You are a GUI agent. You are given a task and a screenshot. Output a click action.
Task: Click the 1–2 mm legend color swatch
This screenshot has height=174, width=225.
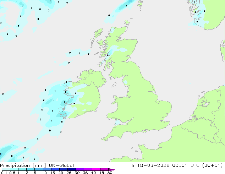click(x=22, y=169)
